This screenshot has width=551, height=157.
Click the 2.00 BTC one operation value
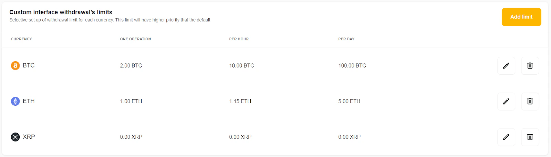click(x=131, y=66)
